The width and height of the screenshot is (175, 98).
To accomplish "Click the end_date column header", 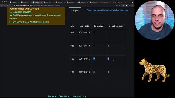I will pos(84,26).
